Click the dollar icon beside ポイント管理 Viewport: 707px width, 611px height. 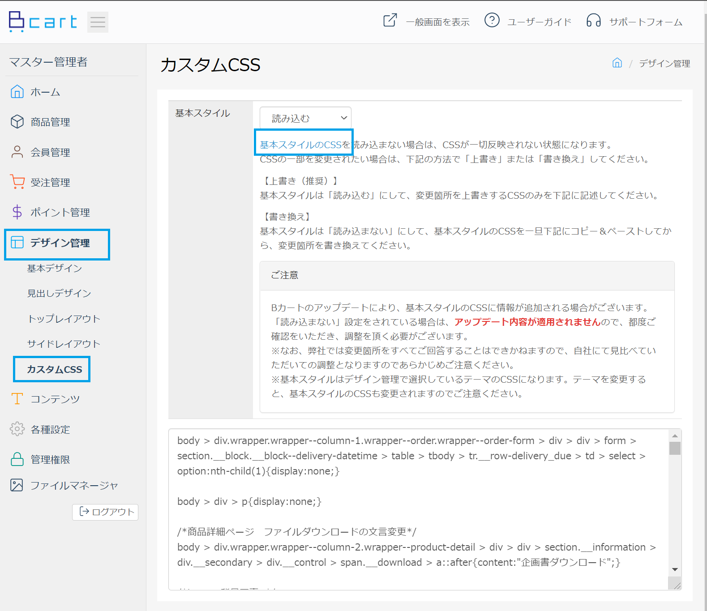pos(17,212)
